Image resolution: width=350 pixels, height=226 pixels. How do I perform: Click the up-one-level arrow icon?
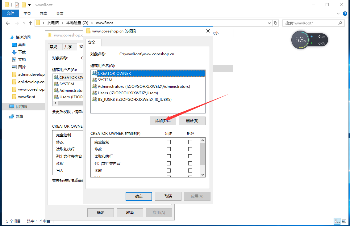(30, 23)
